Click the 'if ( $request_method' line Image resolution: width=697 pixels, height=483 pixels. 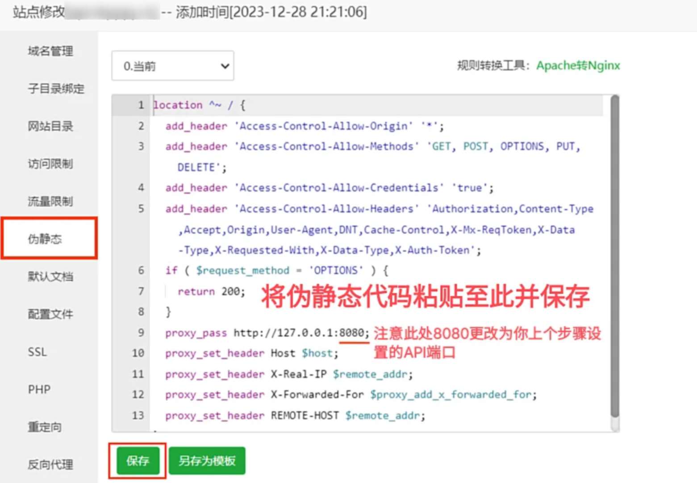(276, 270)
